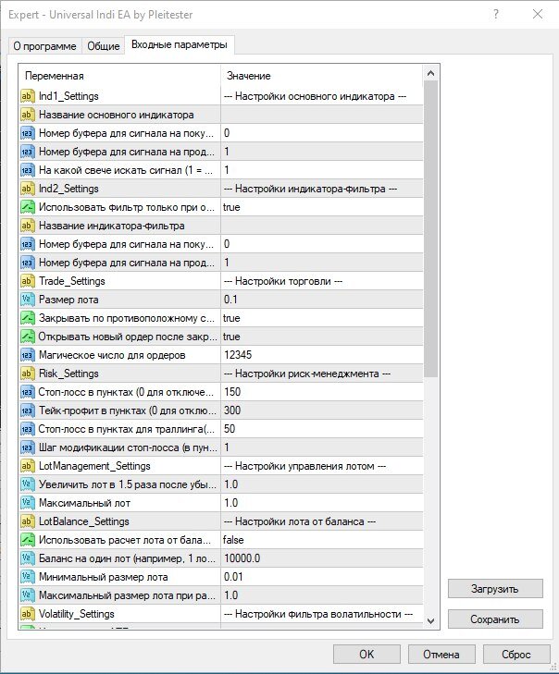This screenshot has width=559, height=674.
Task: Click the string icon for Название индикатора-фильтра
Action: pyautogui.click(x=27, y=226)
